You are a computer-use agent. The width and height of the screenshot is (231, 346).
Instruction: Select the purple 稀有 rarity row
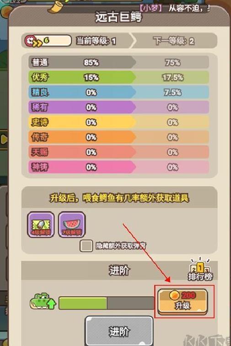tap(119, 107)
